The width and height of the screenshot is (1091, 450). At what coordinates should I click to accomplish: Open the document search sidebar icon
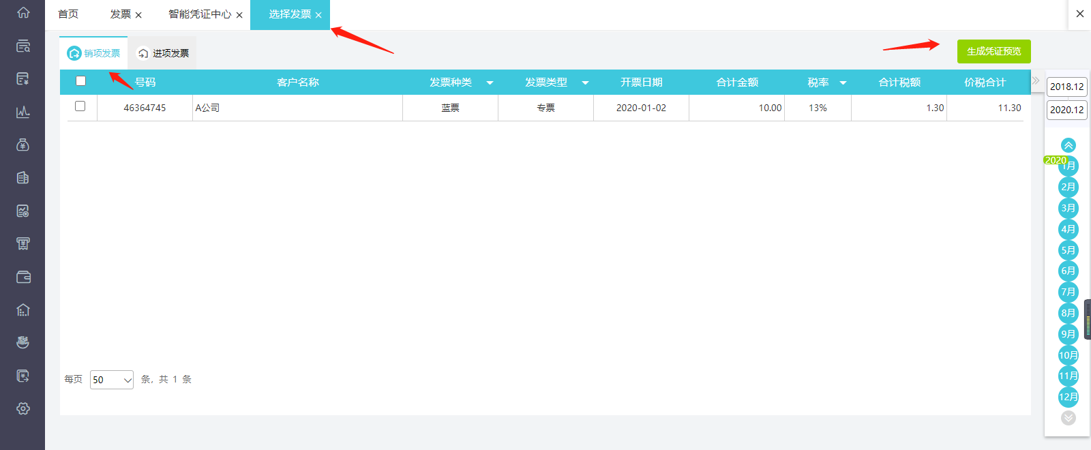pyautogui.click(x=23, y=46)
